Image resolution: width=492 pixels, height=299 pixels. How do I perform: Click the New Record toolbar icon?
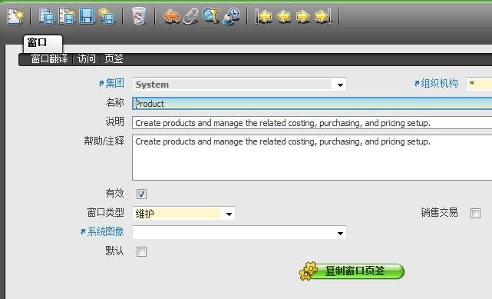[x=15, y=16]
